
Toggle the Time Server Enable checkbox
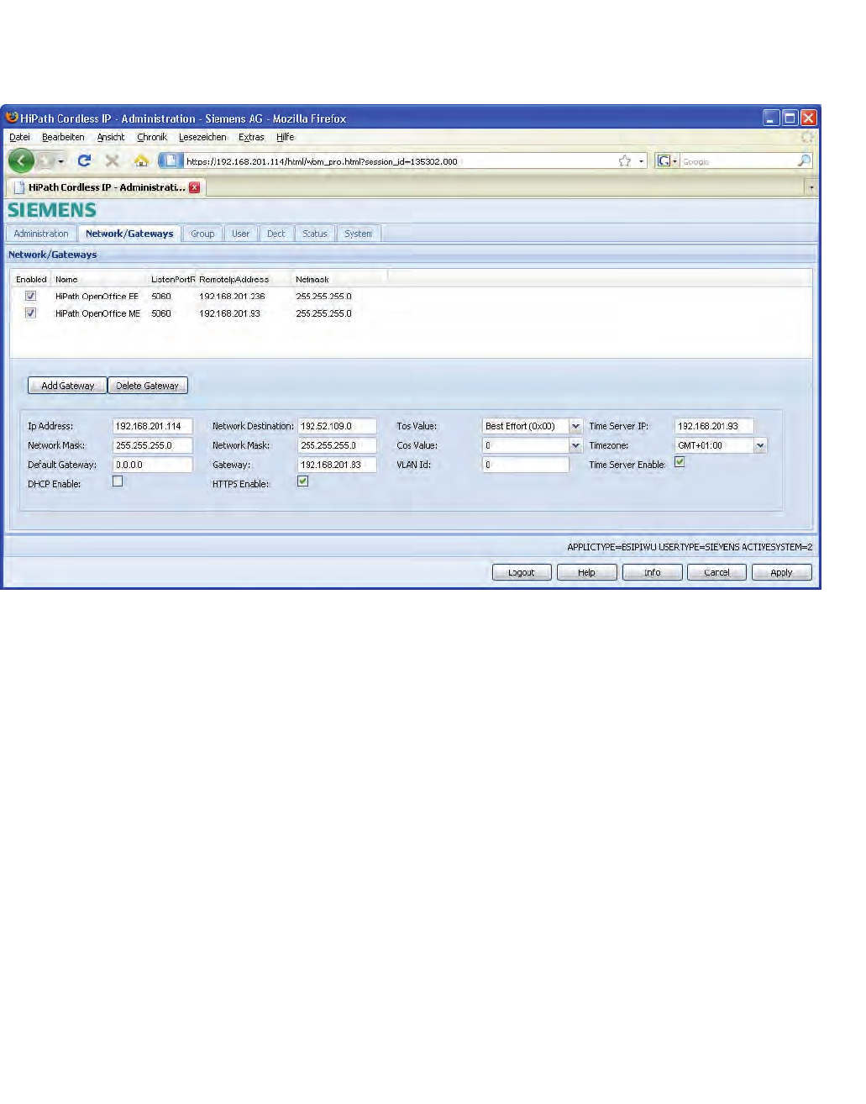coord(680,462)
